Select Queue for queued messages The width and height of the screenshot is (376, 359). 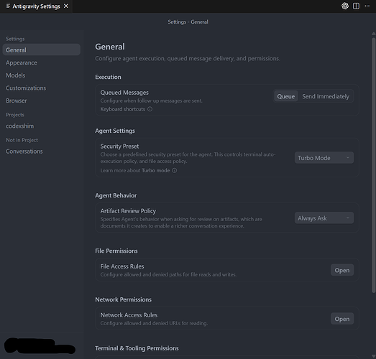[x=286, y=96]
